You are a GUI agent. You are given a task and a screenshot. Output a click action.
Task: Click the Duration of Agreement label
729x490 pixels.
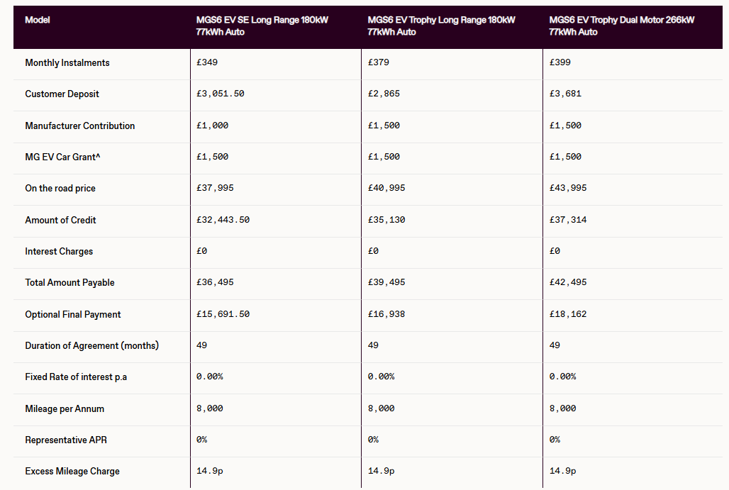coord(91,345)
